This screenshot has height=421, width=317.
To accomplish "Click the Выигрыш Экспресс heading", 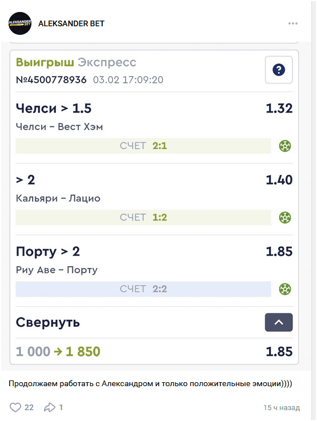I will coord(76,62).
